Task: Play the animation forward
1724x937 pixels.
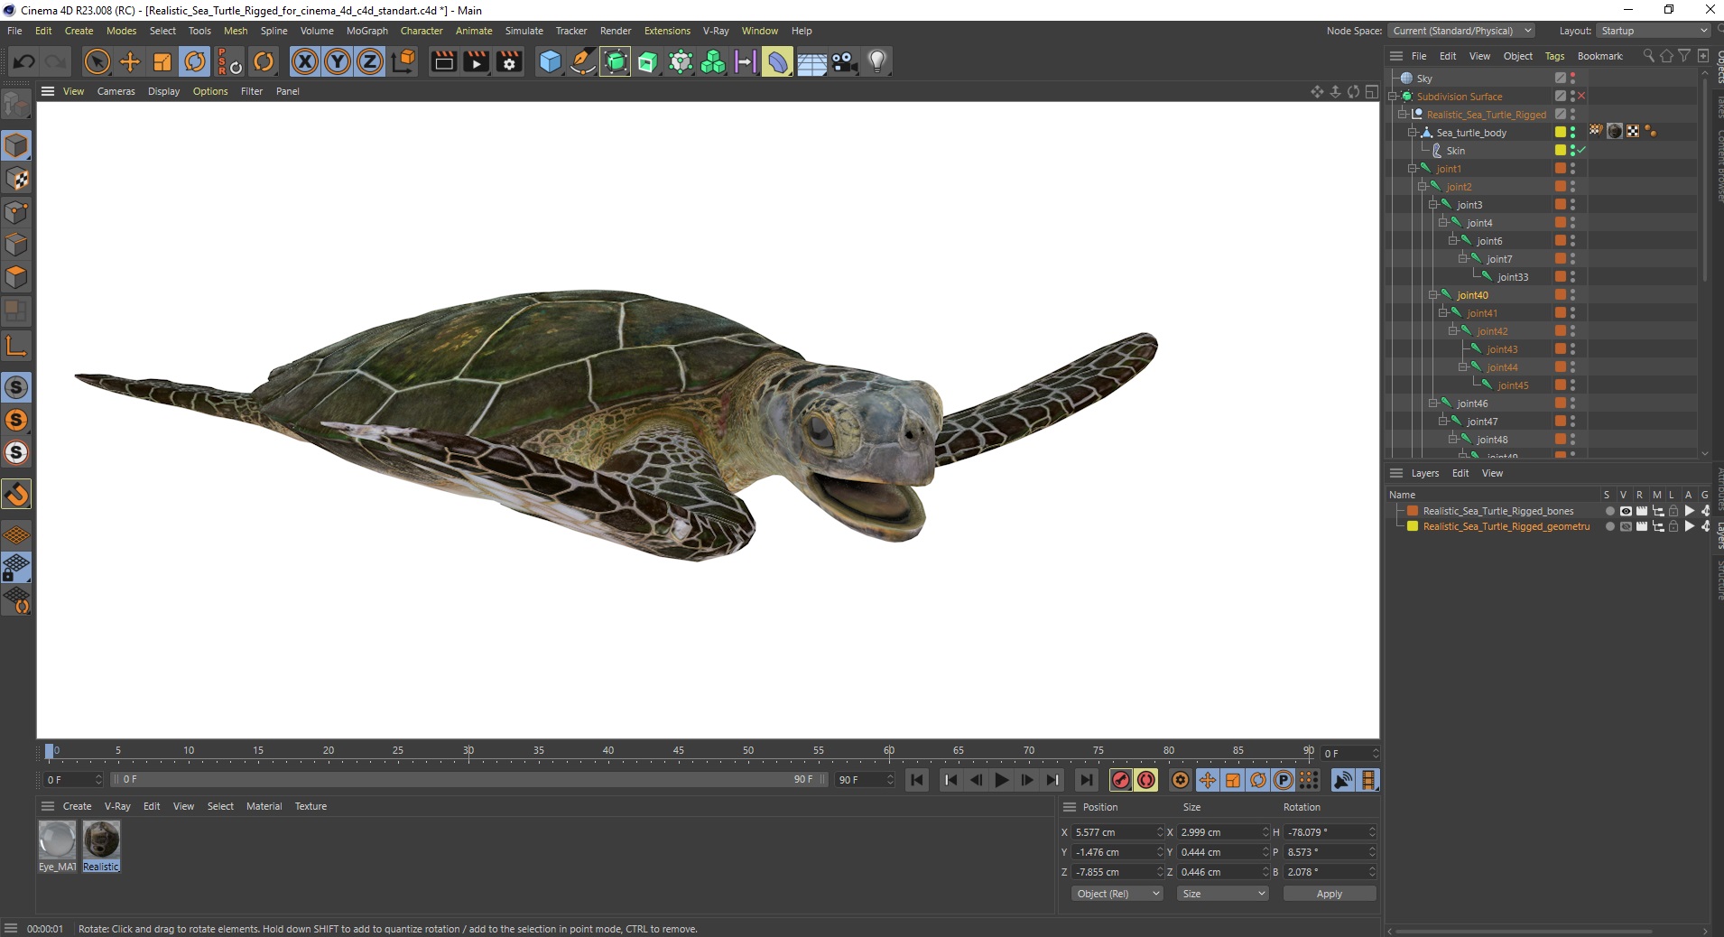Action: (1002, 780)
